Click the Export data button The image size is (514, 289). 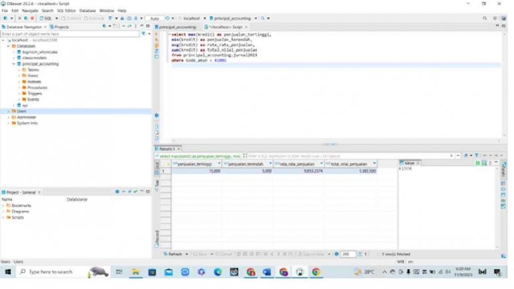[312, 254]
